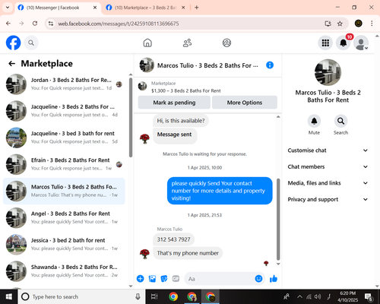
Task: Open the tab search dropdown arrow
Action: click(x=8, y=8)
